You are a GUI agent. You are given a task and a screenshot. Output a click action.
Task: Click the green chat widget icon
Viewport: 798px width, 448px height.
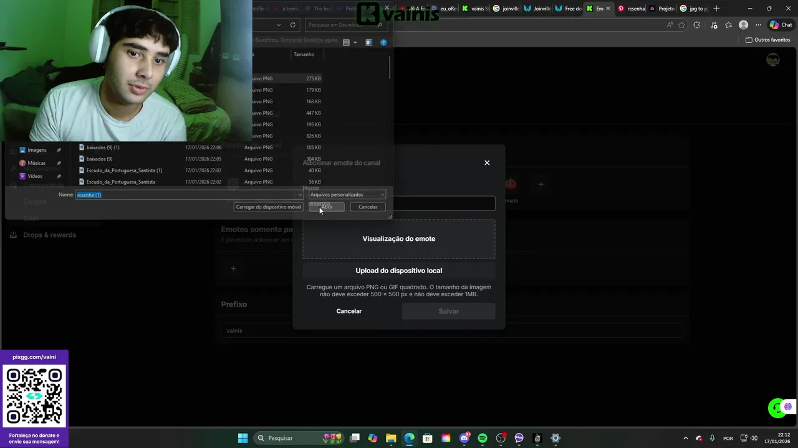click(x=777, y=408)
